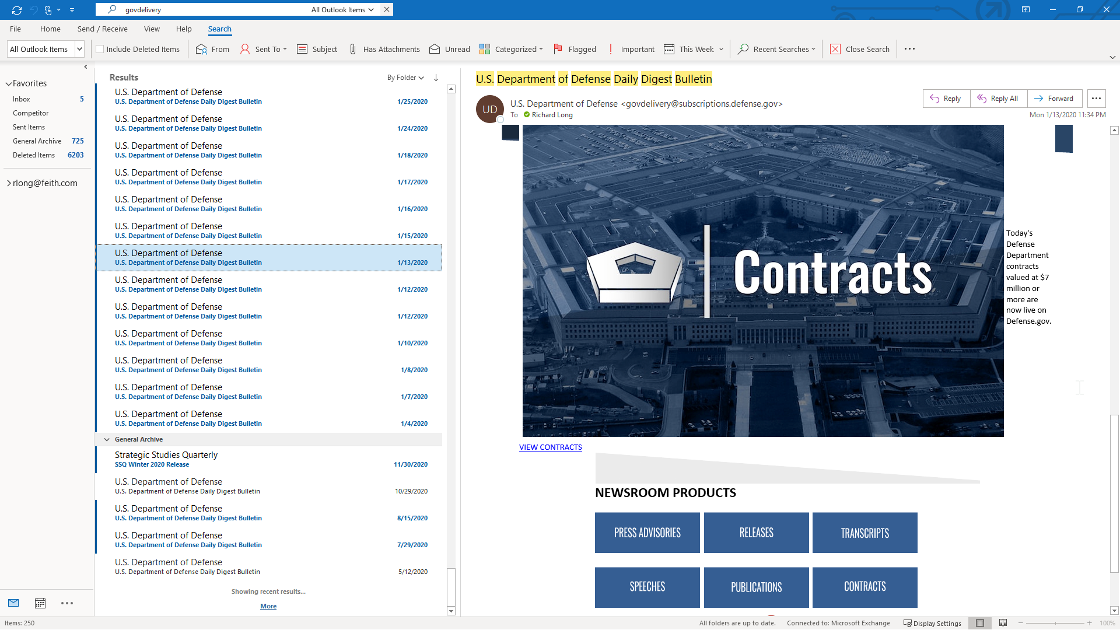This screenshot has width=1120, height=630.
Task: Collapse the ribbon with the chevron
Action: point(1112,57)
